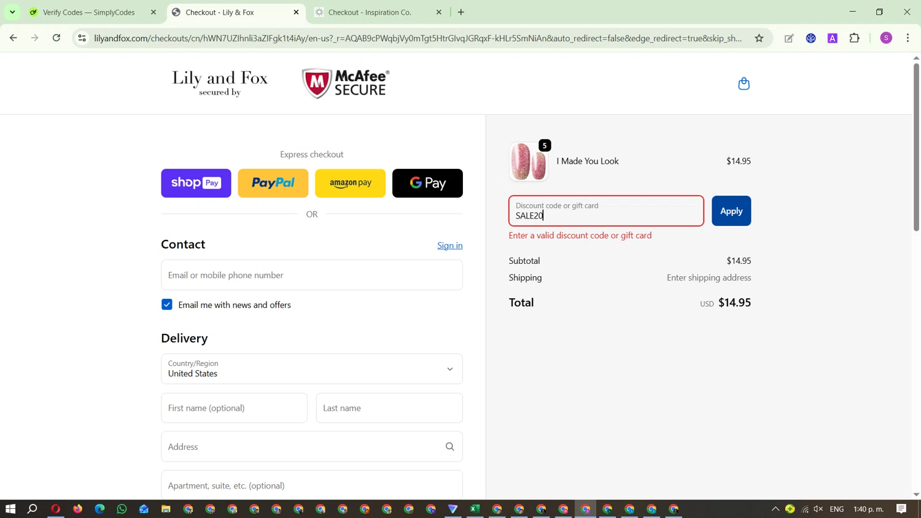The width and height of the screenshot is (921, 518).
Task: Close the Checkout Lily & Fox tab
Action: (296, 12)
